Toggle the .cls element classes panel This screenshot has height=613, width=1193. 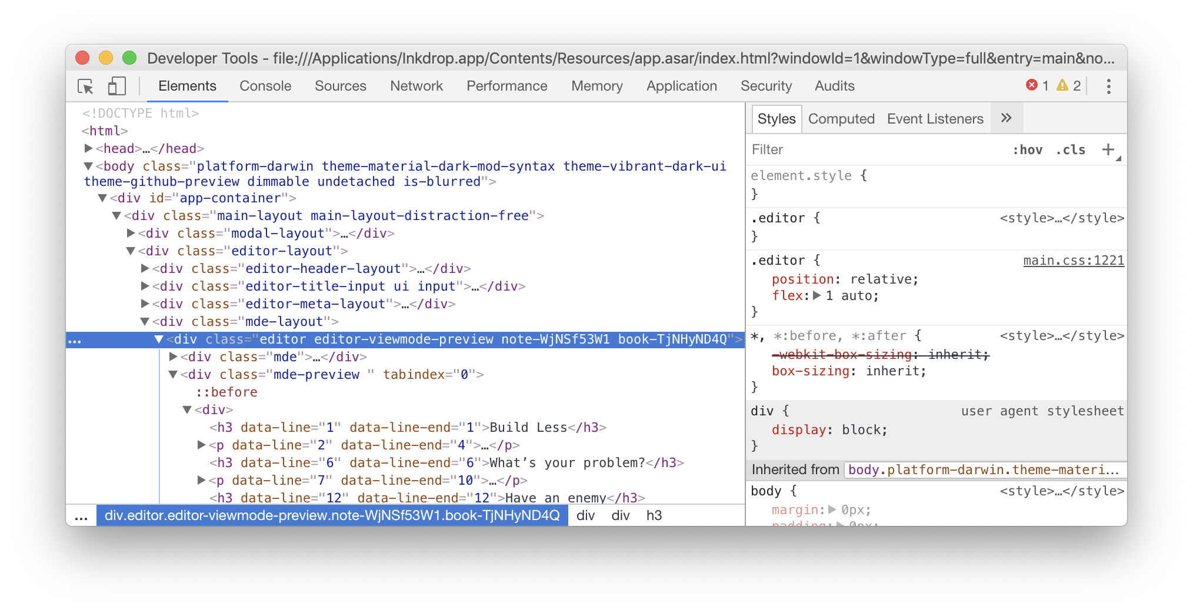click(x=1070, y=150)
